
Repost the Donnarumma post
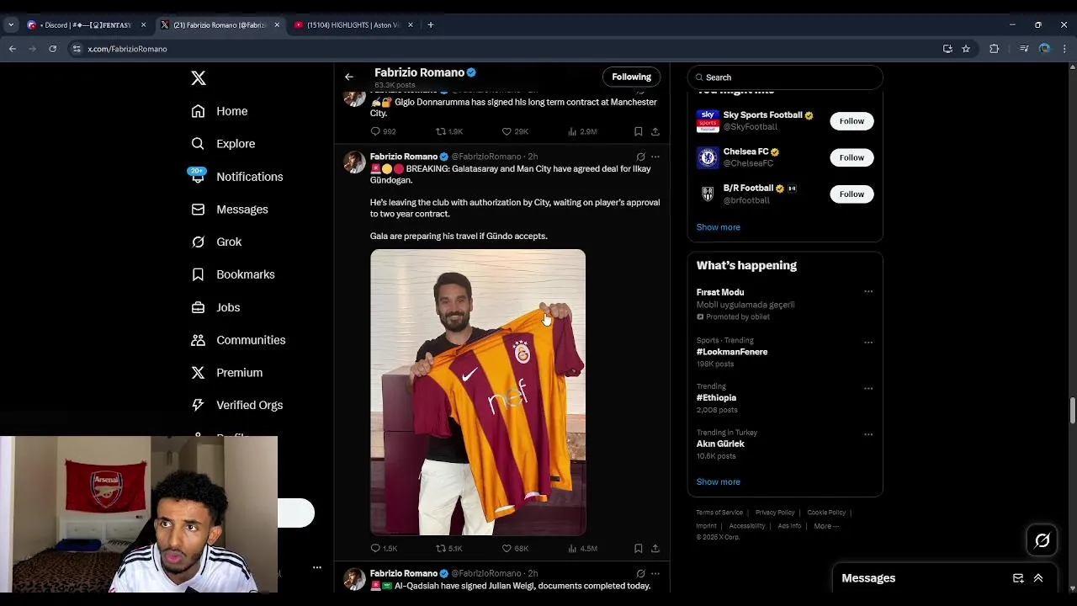point(448,131)
